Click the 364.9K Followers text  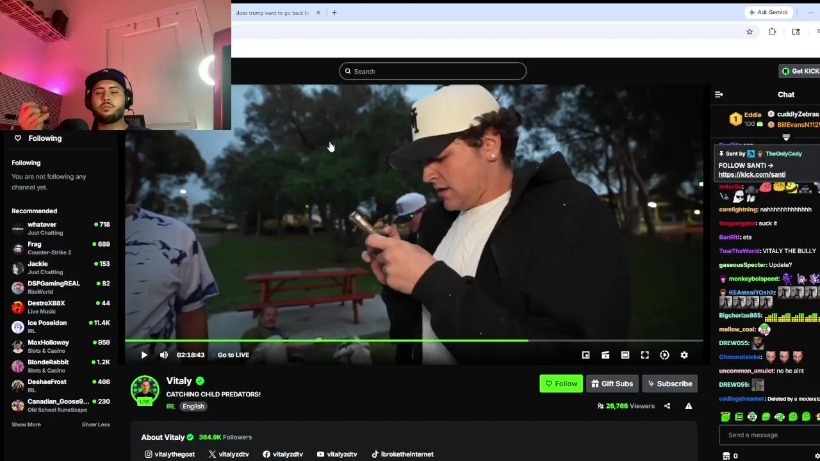click(225, 437)
